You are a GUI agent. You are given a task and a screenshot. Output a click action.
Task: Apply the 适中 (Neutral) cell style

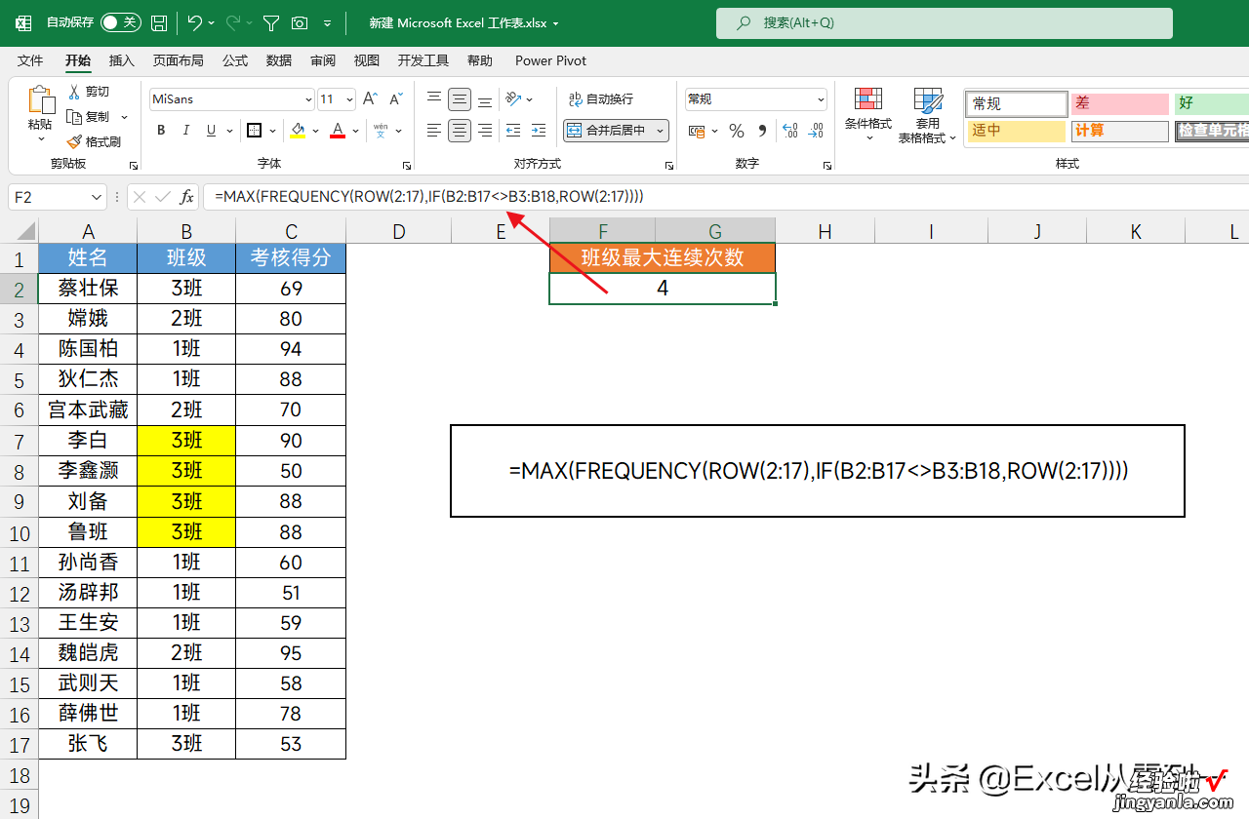click(1017, 131)
